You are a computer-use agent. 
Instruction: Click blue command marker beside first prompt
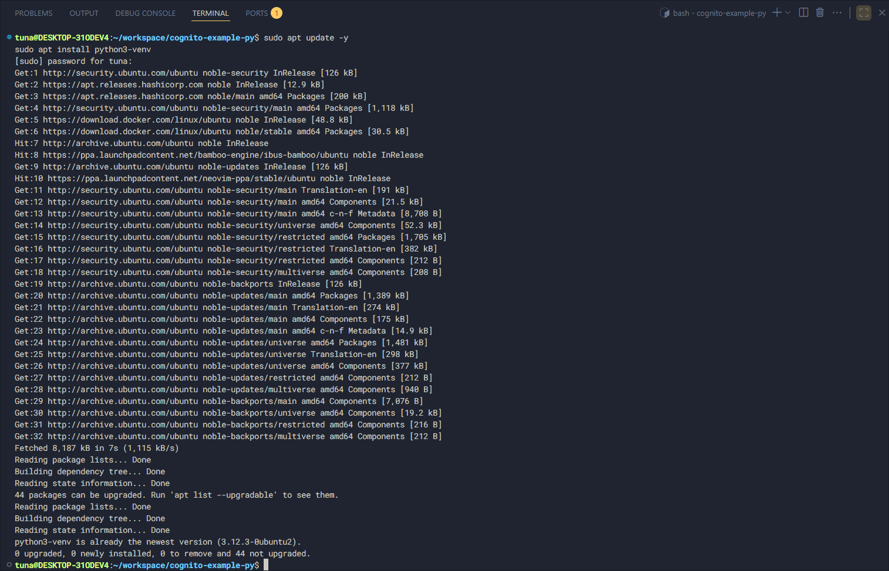[x=9, y=38]
